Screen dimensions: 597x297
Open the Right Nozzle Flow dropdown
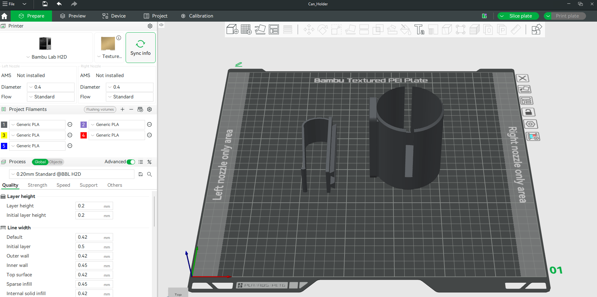130,97
